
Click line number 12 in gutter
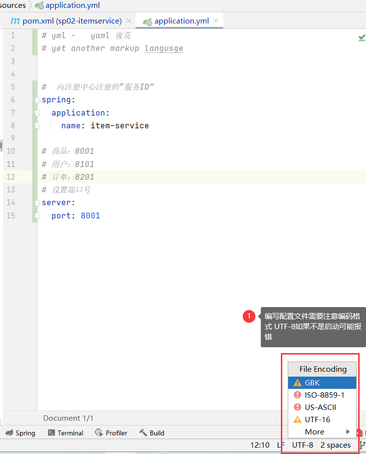11,177
